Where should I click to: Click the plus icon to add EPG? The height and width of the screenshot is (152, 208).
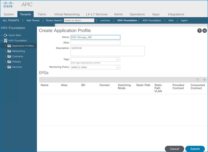(204, 80)
